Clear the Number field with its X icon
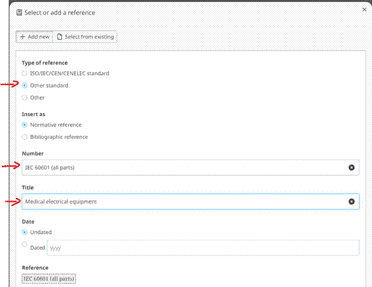The height and width of the screenshot is (287, 372). click(x=351, y=167)
